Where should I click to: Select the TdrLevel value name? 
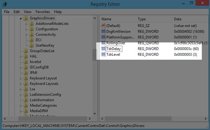pyautogui.click(x=113, y=54)
